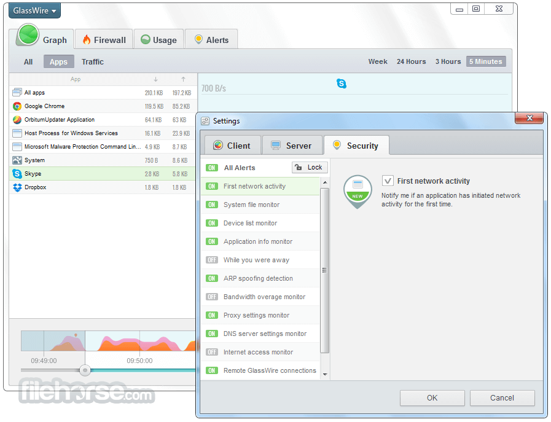Select the All view filter
This screenshot has height=422, width=551.
tap(28, 62)
